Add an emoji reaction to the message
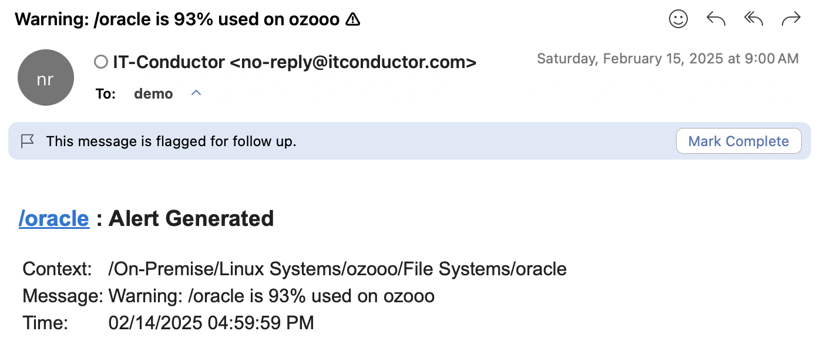The width and height of the screenshot is (820, 358). [x=678, y=19]
